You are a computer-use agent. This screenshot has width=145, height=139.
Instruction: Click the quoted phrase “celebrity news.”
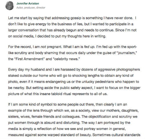67,59
